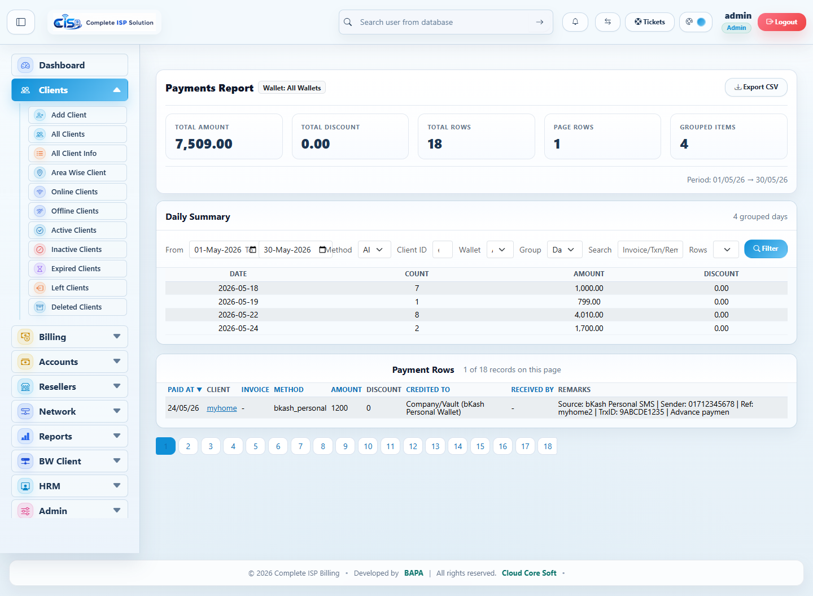Image resolution: width=813 pixels, height=596 pixels.
Task: Click the Reports chart icon
Action: 25,437
